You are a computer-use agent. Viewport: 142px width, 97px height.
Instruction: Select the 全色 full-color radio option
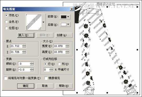6,22
